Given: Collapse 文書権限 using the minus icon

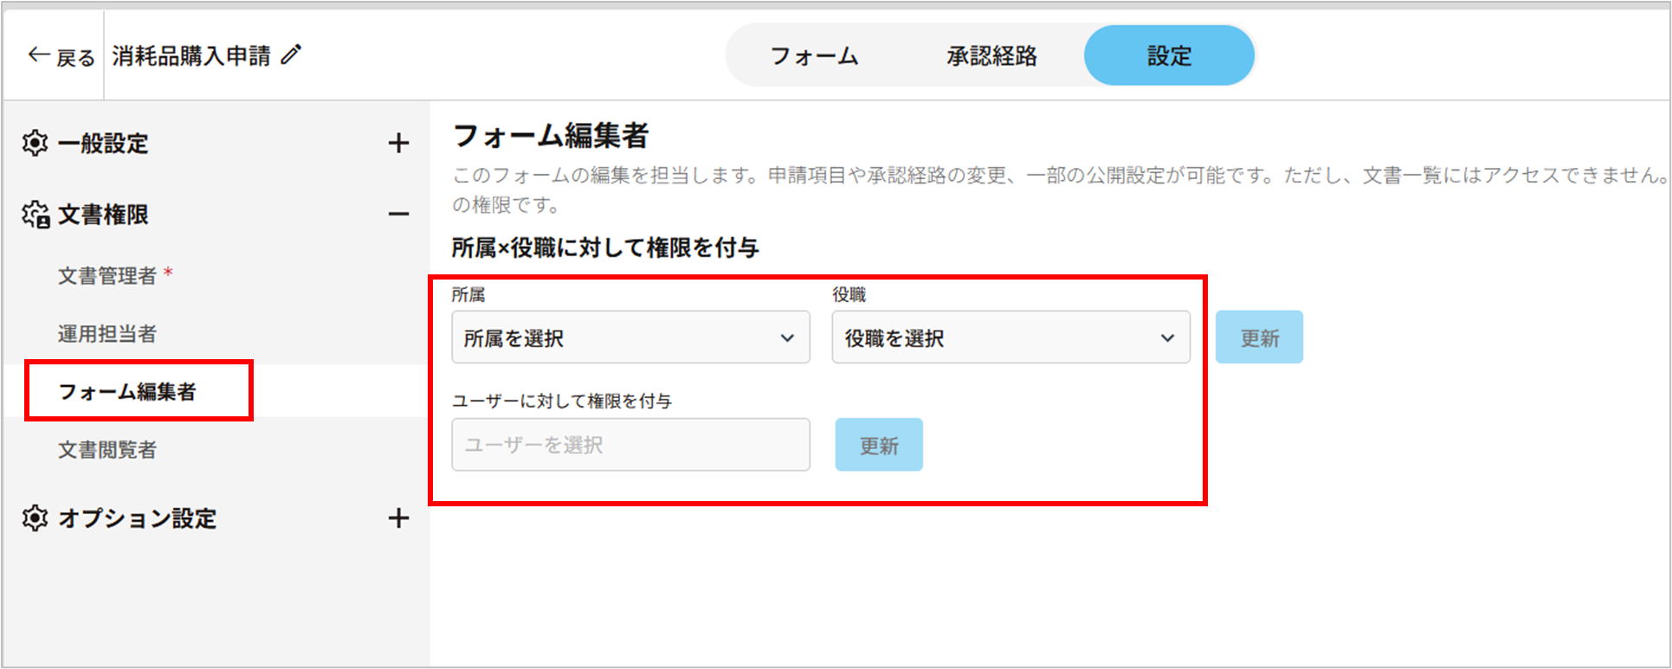Looking at the screenshot, I should (398, 214).
